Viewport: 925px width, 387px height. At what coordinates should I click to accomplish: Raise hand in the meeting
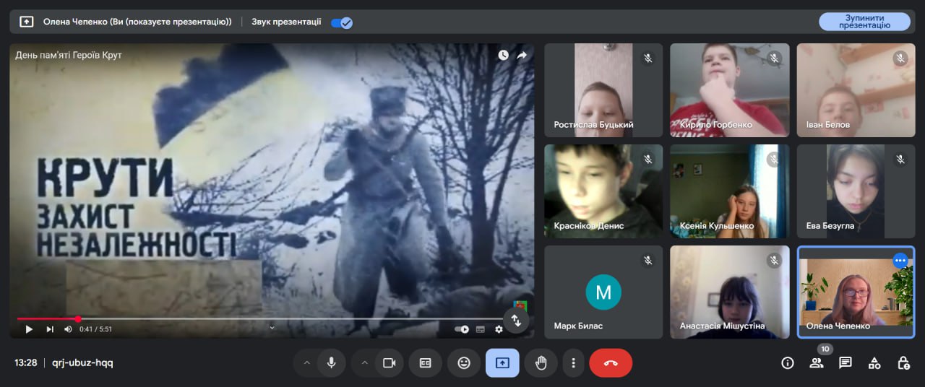(x=541, y=363)
